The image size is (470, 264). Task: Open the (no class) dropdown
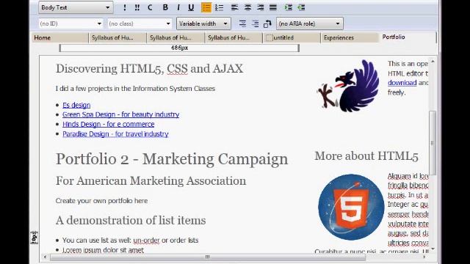click(x=140, y=23)
